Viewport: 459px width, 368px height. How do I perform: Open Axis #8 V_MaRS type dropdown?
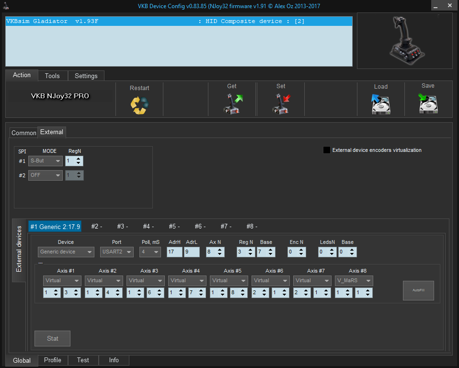[x=354, y=280]
